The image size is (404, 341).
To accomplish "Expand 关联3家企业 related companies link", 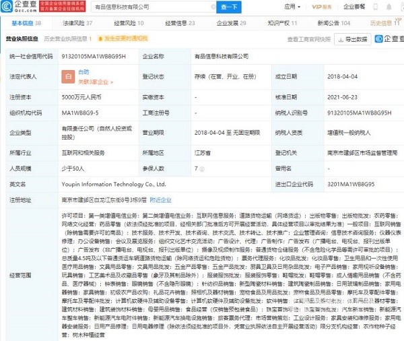I will pos(96,82).
